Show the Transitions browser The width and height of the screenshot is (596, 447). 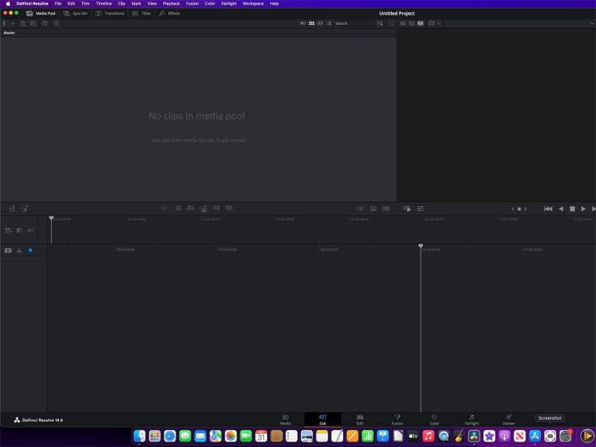point(109,13)
